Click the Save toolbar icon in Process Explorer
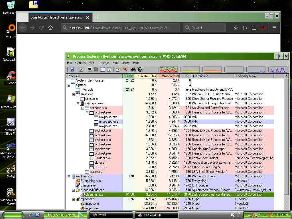Screen dimensions: 292x219 pyautogui.click(x=72, y=70)
